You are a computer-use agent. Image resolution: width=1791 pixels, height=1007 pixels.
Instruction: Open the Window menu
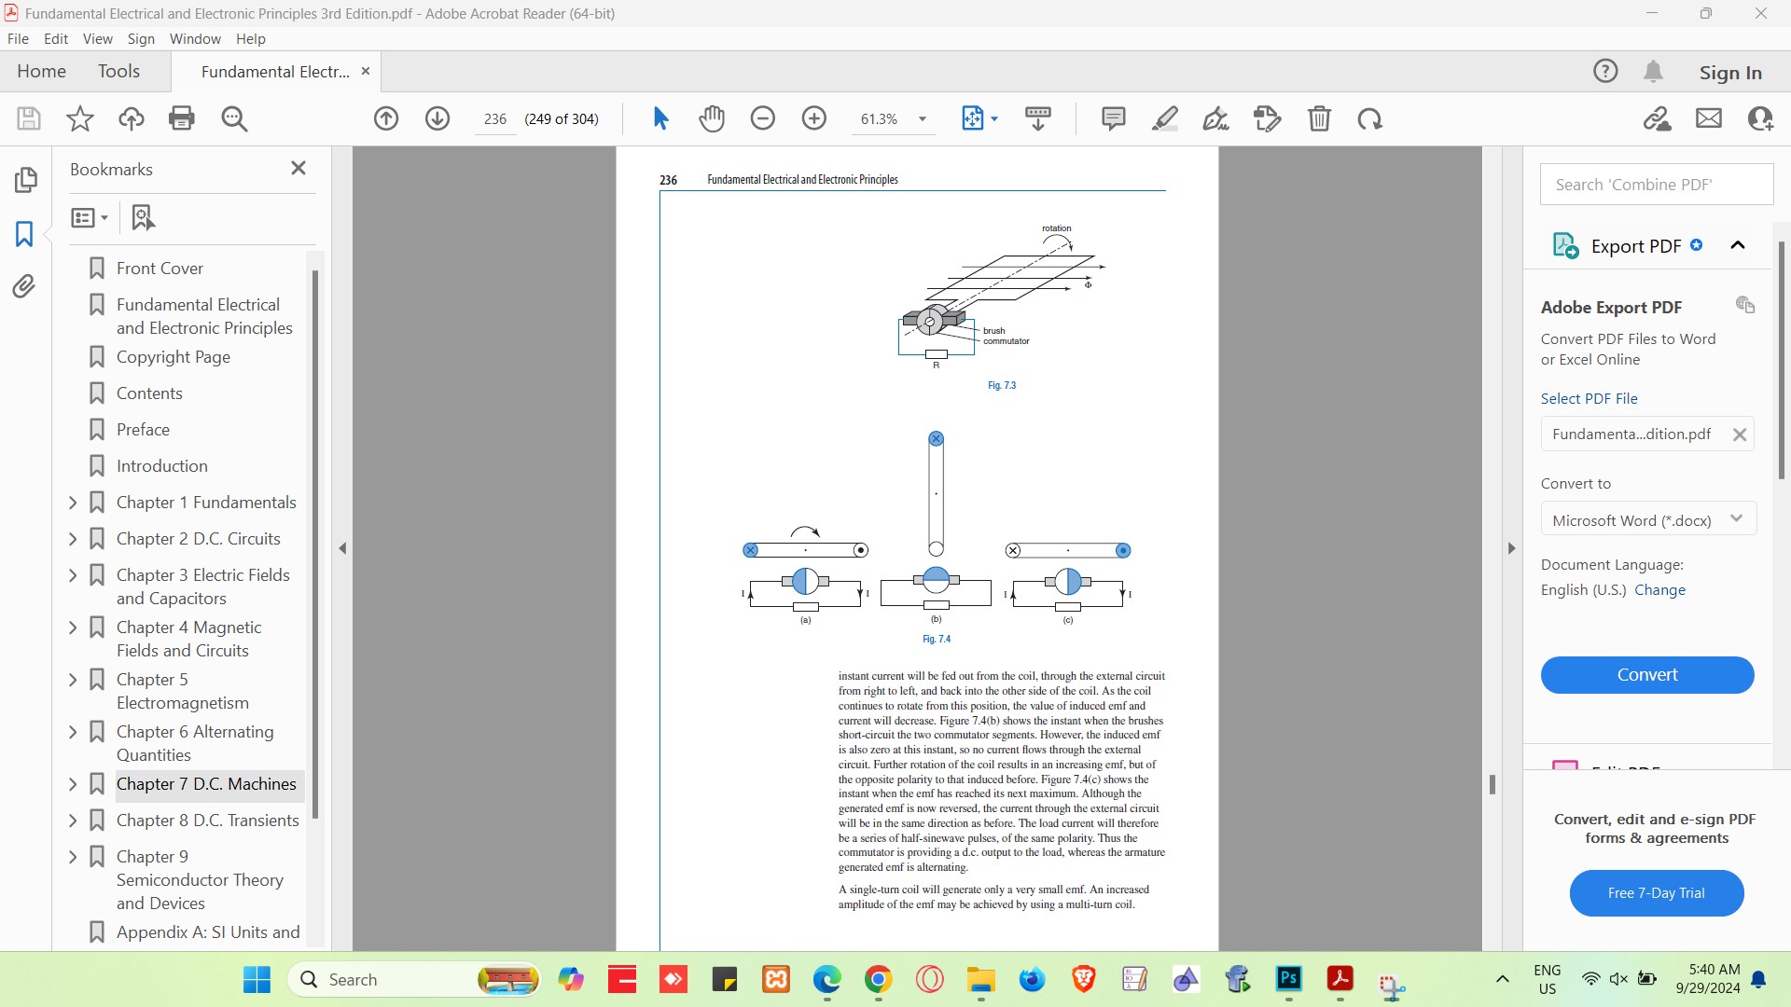pos(195,39)
